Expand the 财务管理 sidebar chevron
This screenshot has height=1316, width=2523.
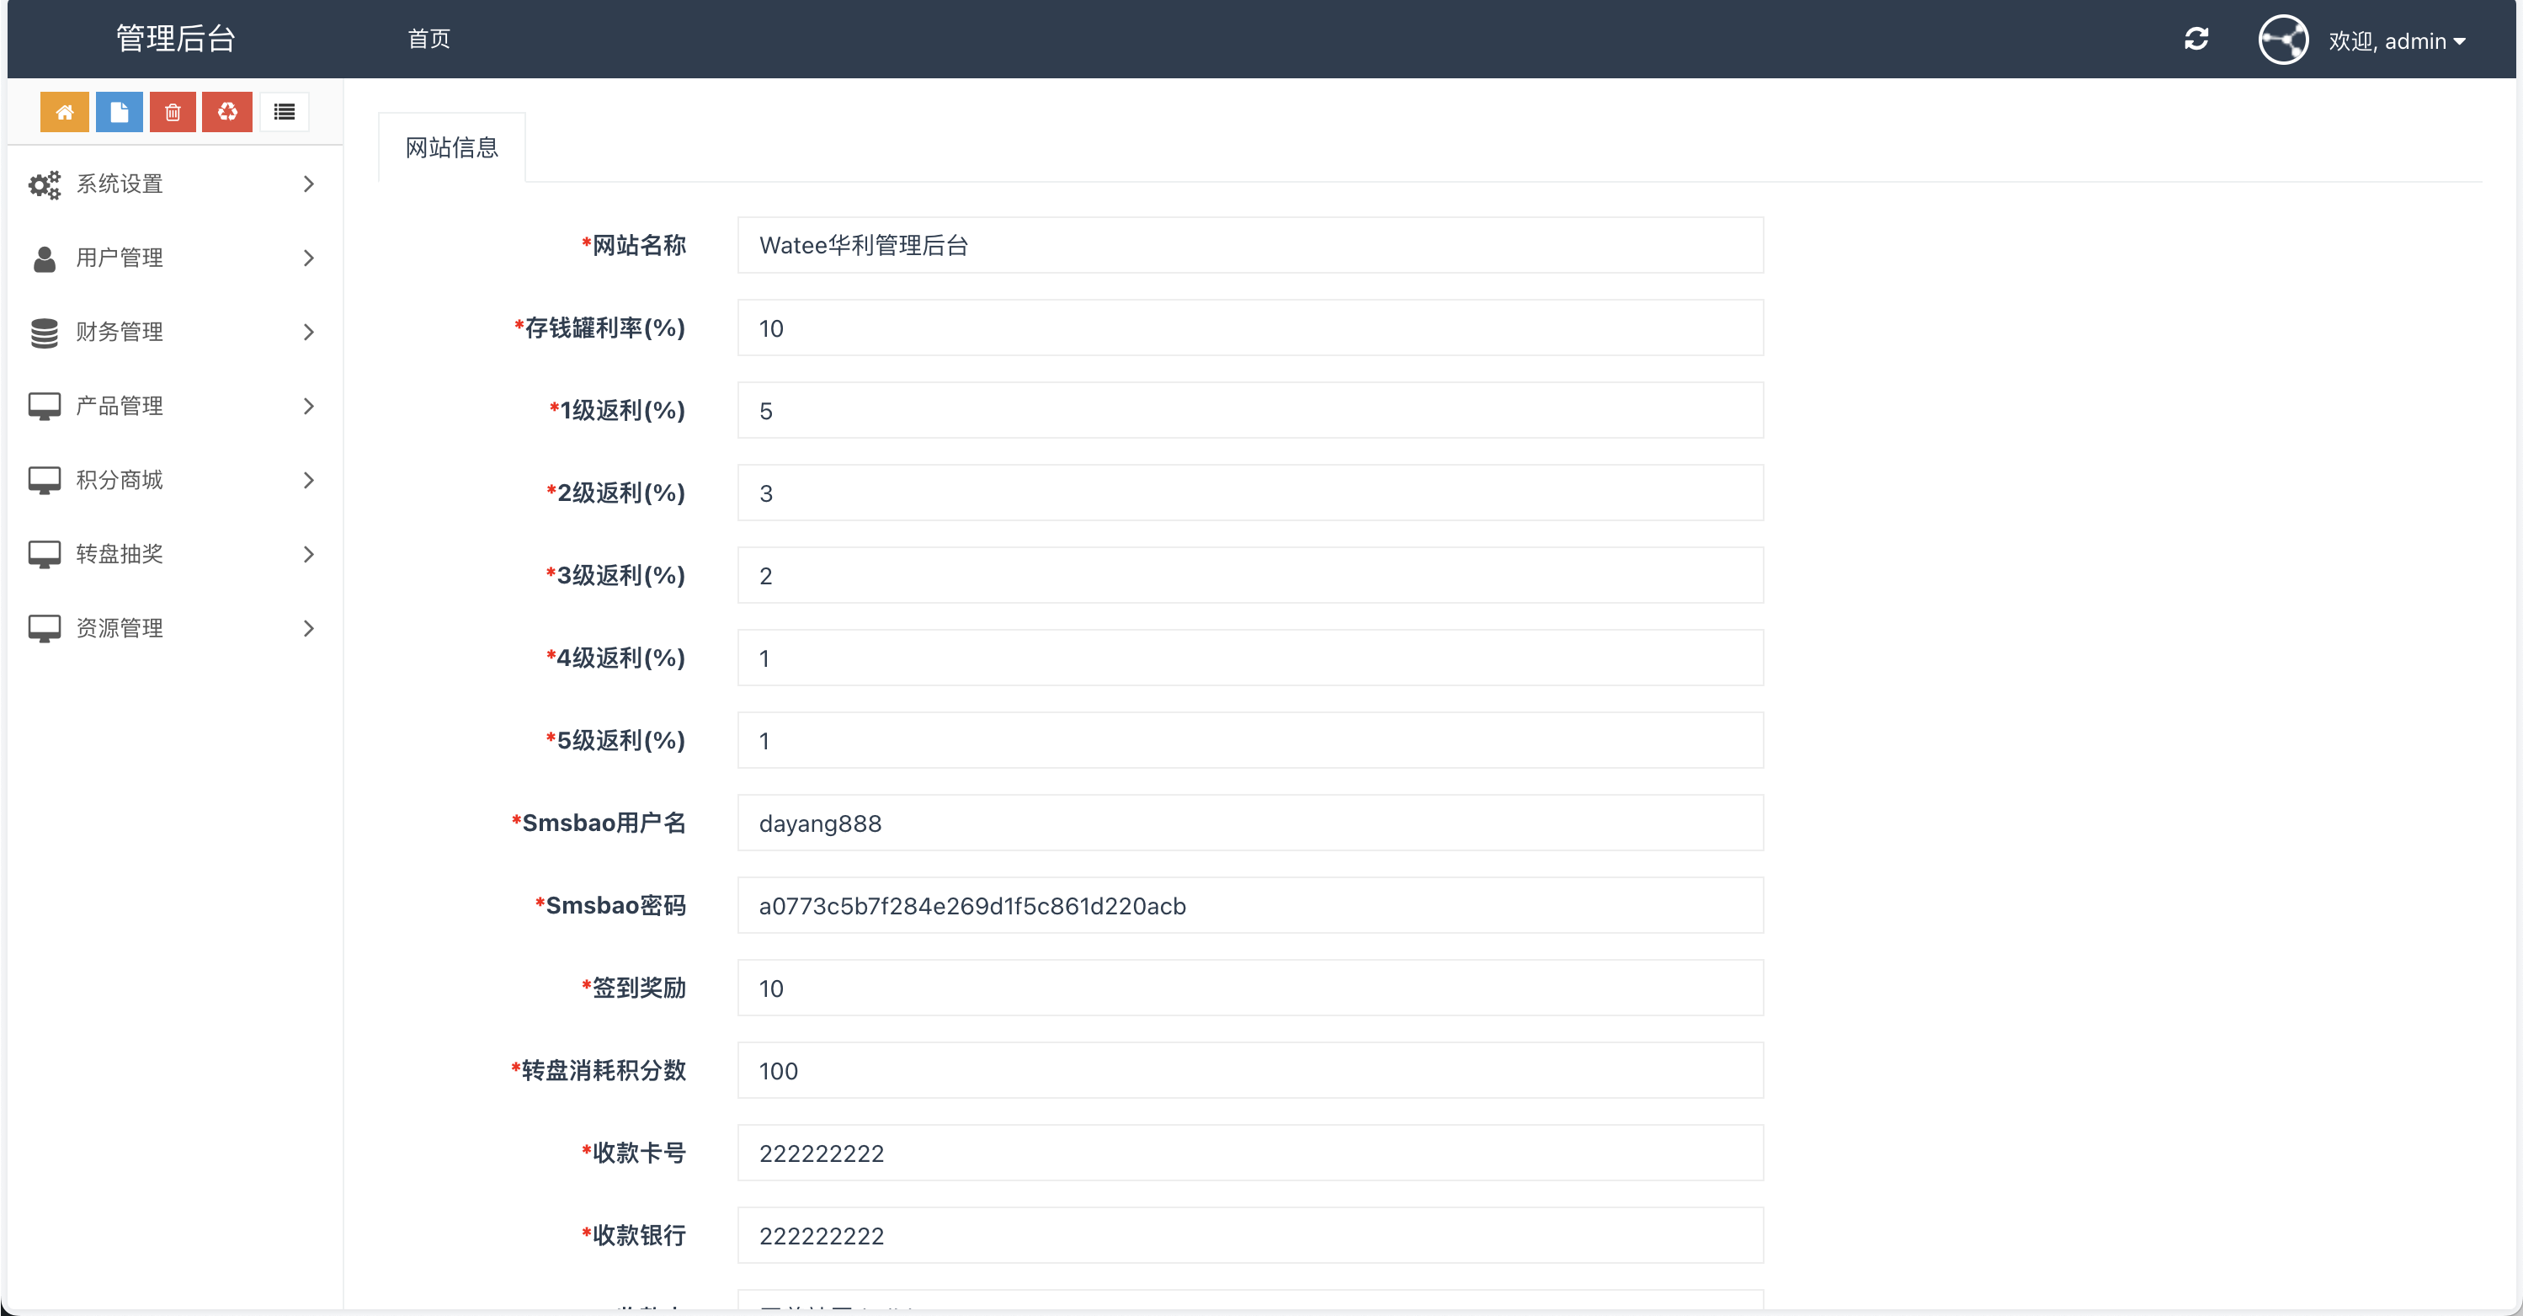tap(308, 333)
